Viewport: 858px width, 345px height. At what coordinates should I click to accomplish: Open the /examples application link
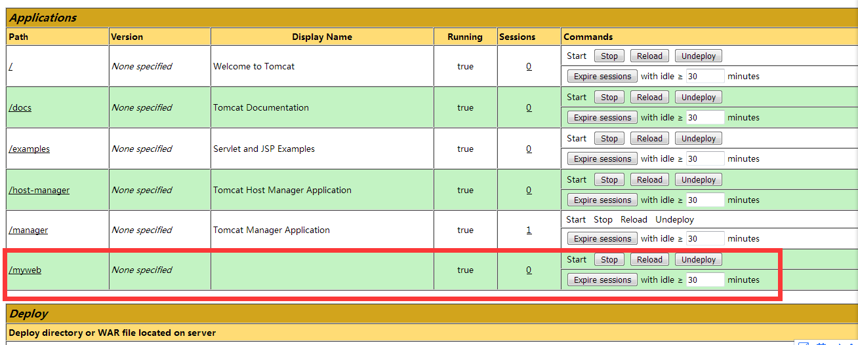tap(29, 149)
